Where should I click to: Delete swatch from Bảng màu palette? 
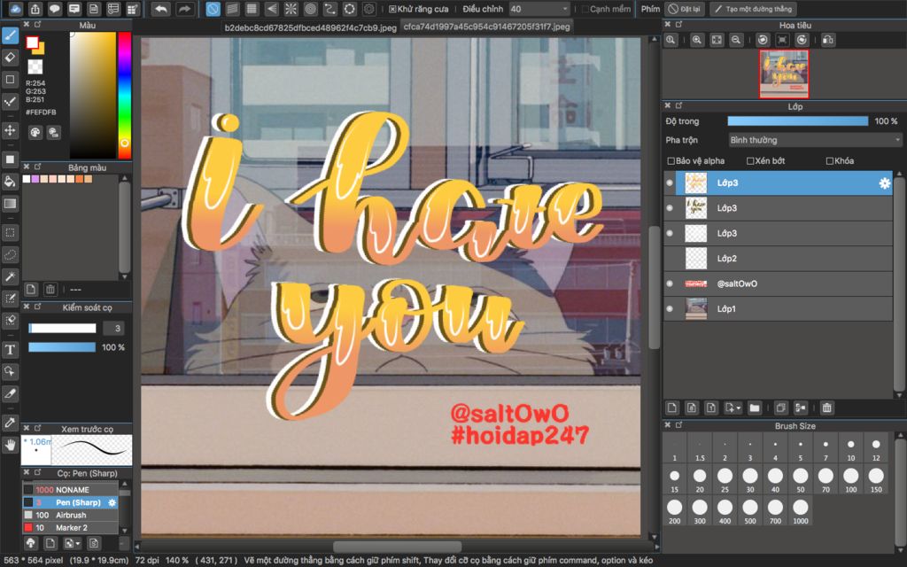[50, 289]
